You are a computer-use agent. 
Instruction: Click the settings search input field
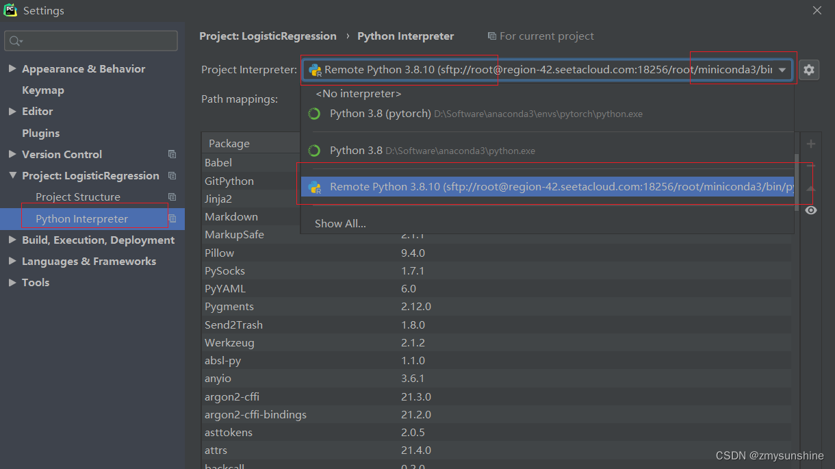click(91, 41)
